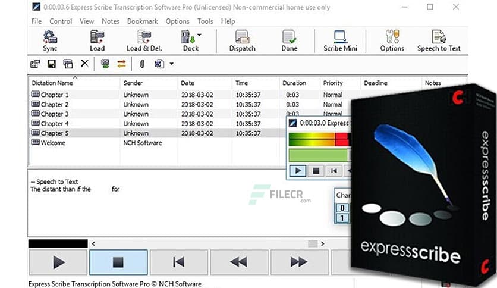
Task: Select channel 1 button
Action: [x=342, y=218]
